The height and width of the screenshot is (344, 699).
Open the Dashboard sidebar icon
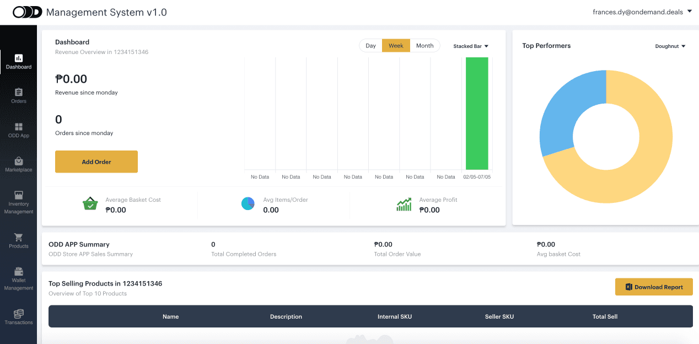[19, 58]
